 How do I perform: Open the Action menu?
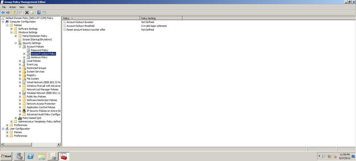click(13, 7)
